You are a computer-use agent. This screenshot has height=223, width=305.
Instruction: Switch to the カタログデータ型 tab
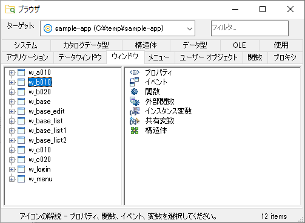[x=86, y=45]
